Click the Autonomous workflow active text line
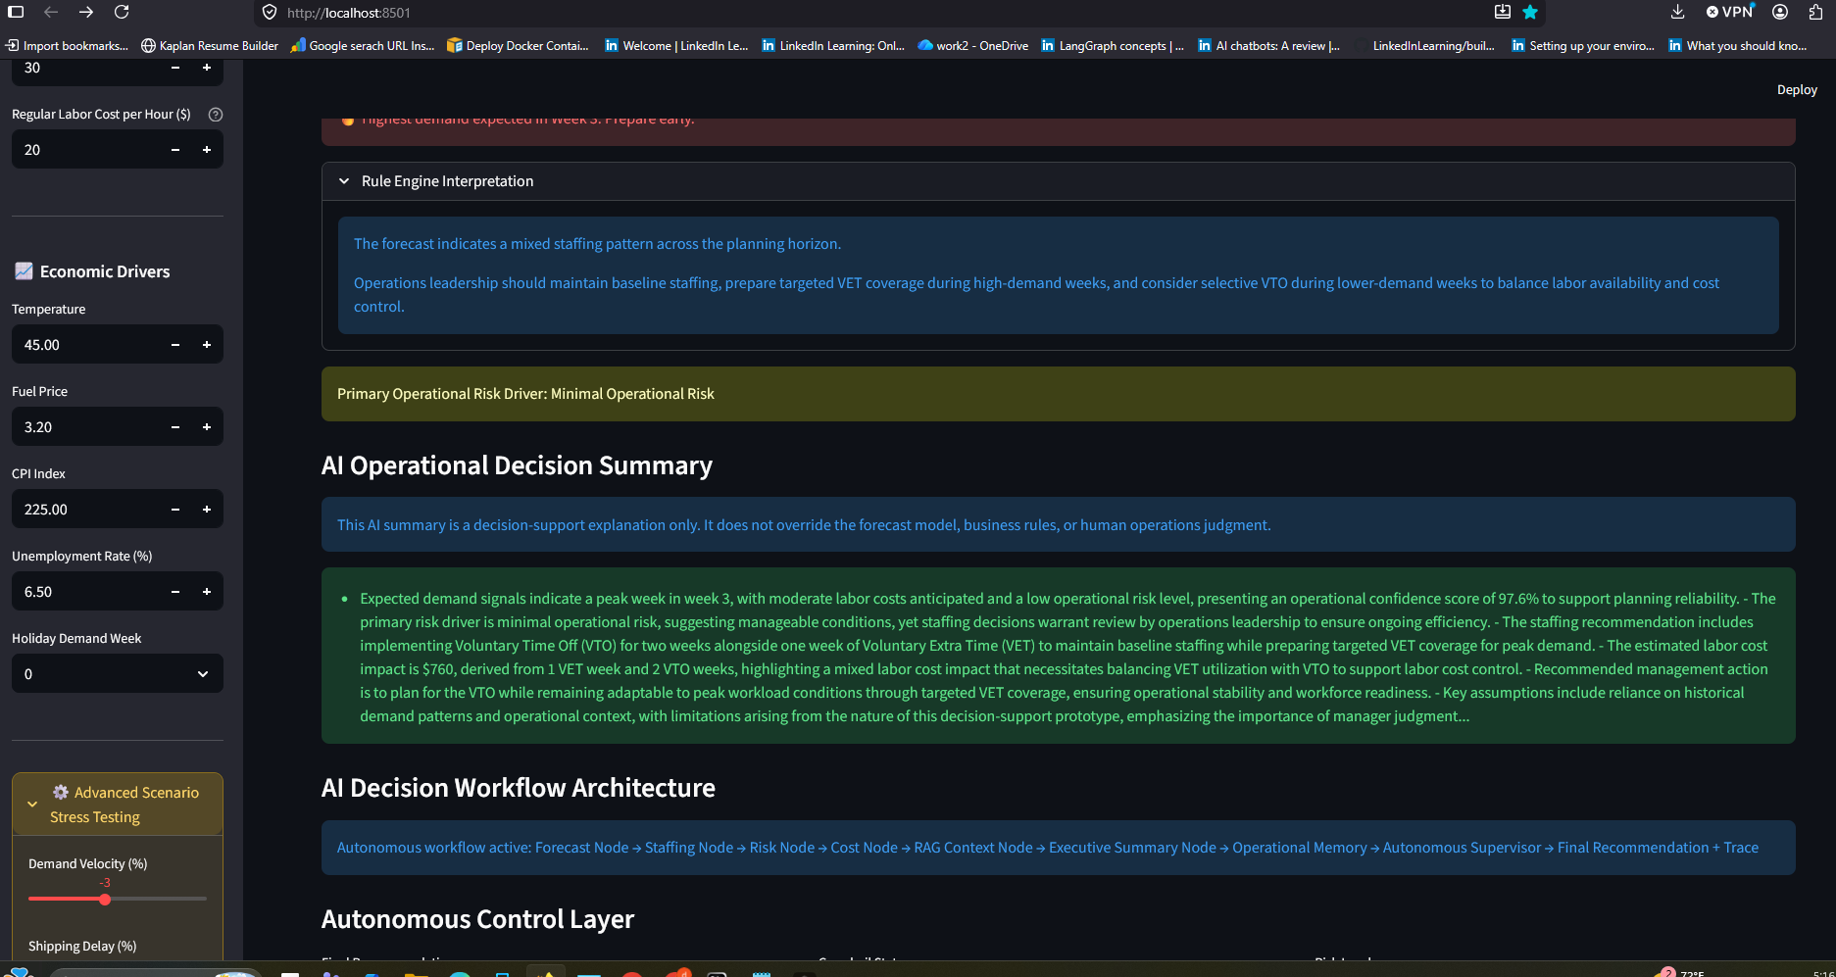 click(1048, 848)
